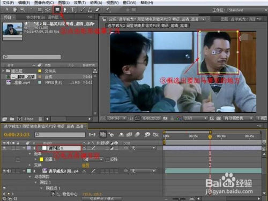Select the Brush tool
The width and height of the screenshot is (268, 201).
[83, 10]
